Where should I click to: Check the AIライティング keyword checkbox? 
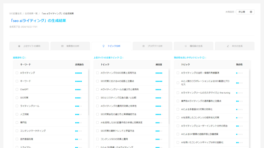coord(17,73)
